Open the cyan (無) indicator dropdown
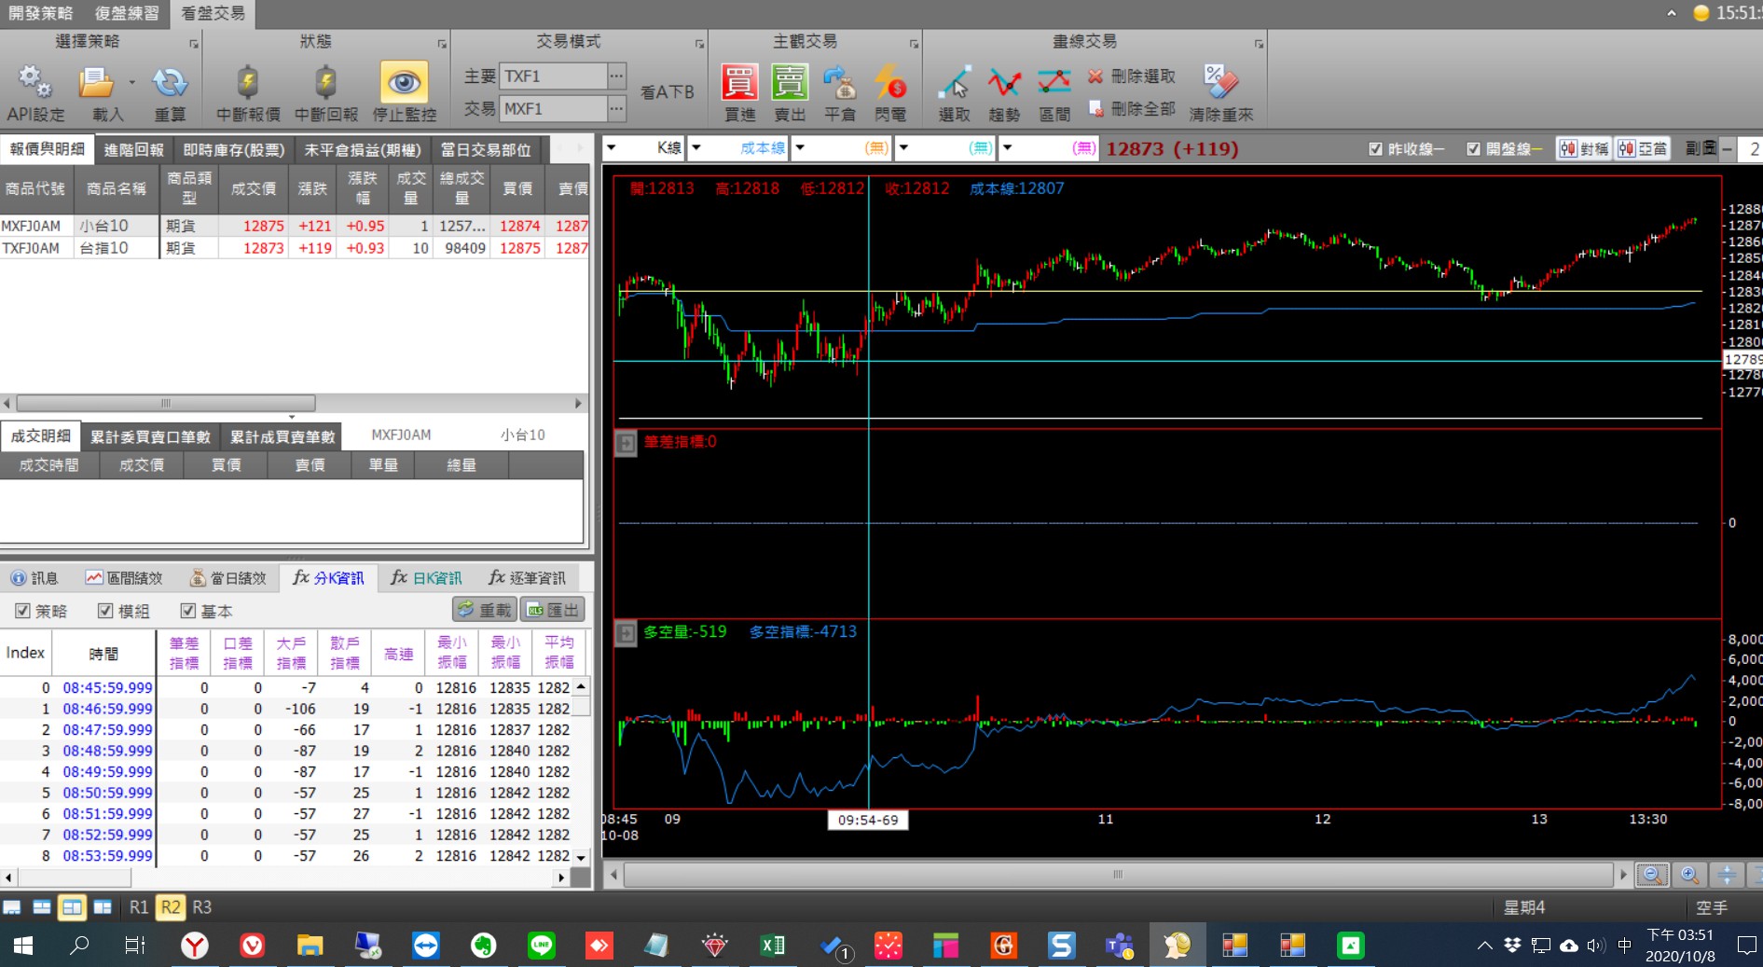1763x967 pixels. coord(903,148)
